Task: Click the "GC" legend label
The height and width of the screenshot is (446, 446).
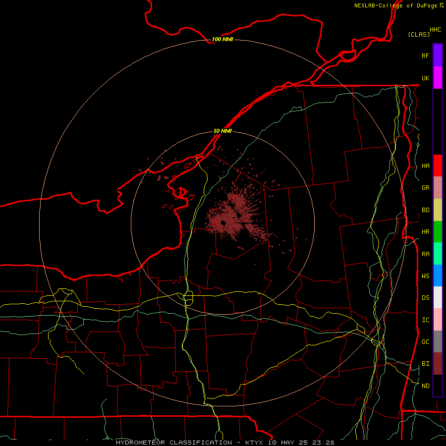Action: pyautogui.click(x=426, y=342)
